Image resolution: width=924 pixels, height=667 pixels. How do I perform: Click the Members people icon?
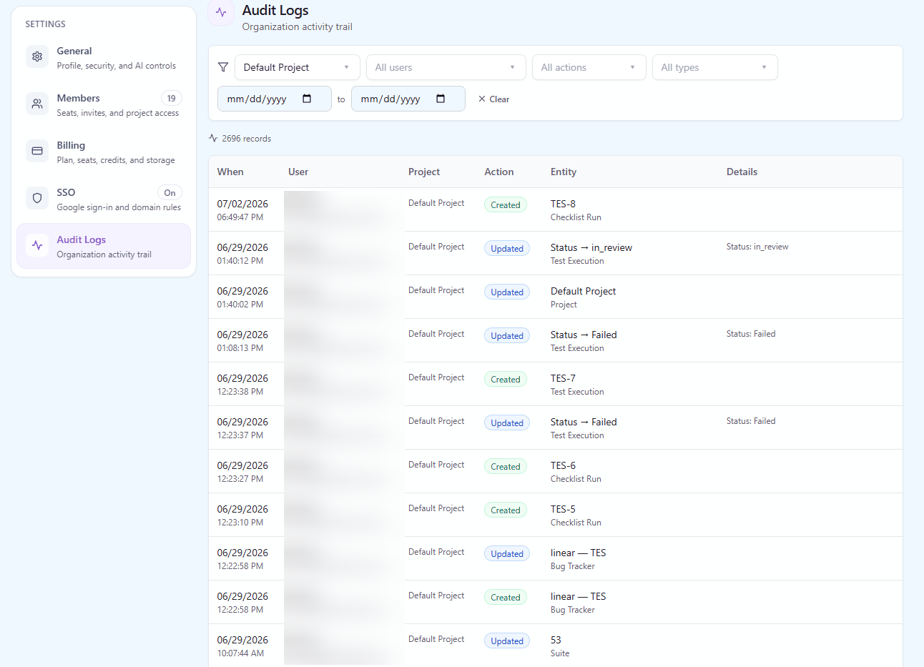click(37, 104)
